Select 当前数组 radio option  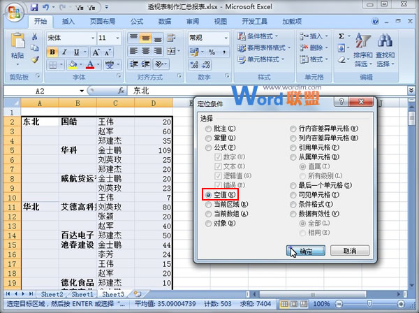coord(208,214)
